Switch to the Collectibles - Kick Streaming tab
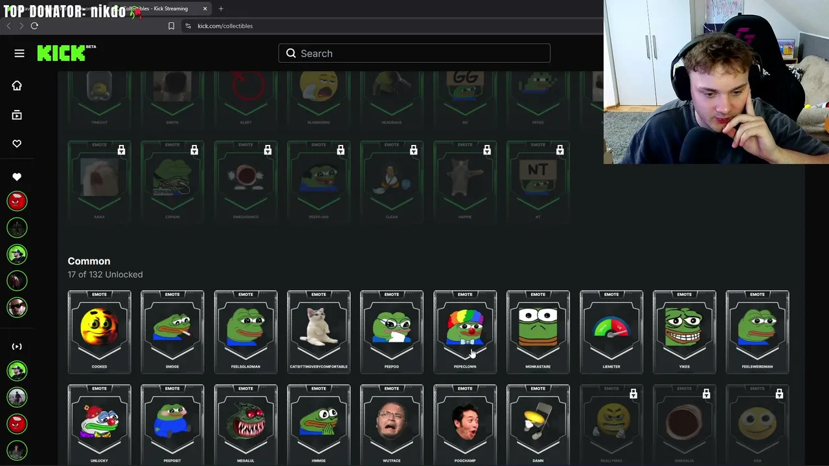 pyautogui.click(x=162, y=8)
